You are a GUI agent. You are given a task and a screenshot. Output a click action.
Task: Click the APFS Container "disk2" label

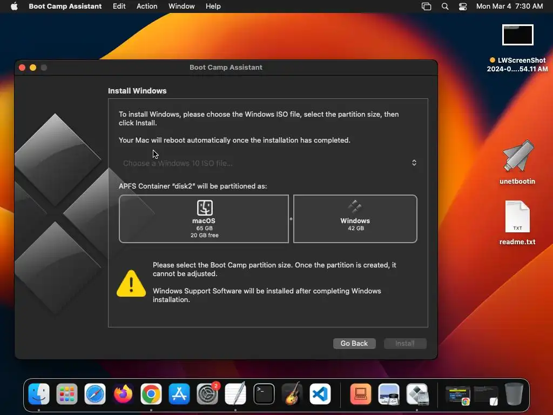pyautogui.click(x=193, y=186)
